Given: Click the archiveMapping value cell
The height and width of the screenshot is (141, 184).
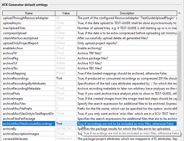Looking at the screenshot, I should coord(66,73).
